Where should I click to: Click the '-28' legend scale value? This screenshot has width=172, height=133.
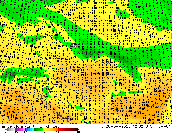[x=5, y=132]
